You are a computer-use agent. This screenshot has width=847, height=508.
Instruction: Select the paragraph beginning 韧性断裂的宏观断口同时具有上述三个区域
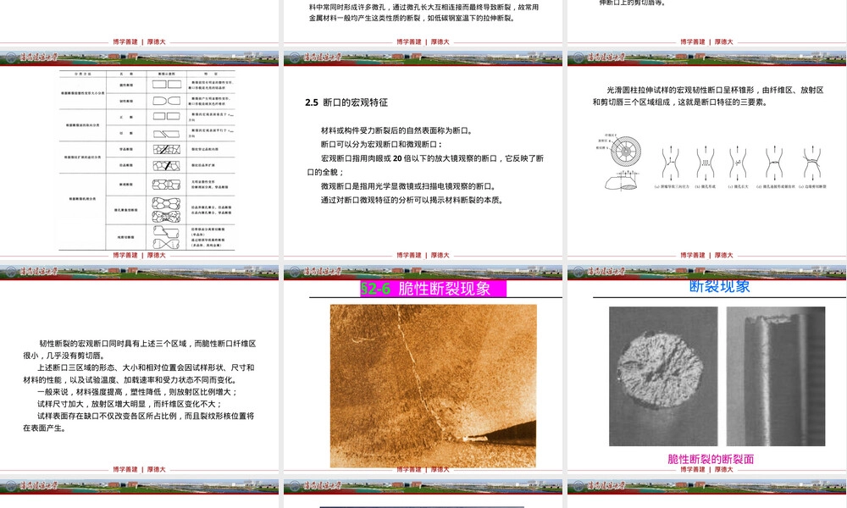(140, 350)
